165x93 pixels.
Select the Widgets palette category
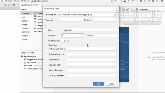25,25
